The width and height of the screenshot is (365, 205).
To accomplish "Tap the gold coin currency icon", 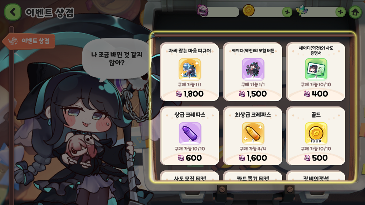I will coord(249,11).
